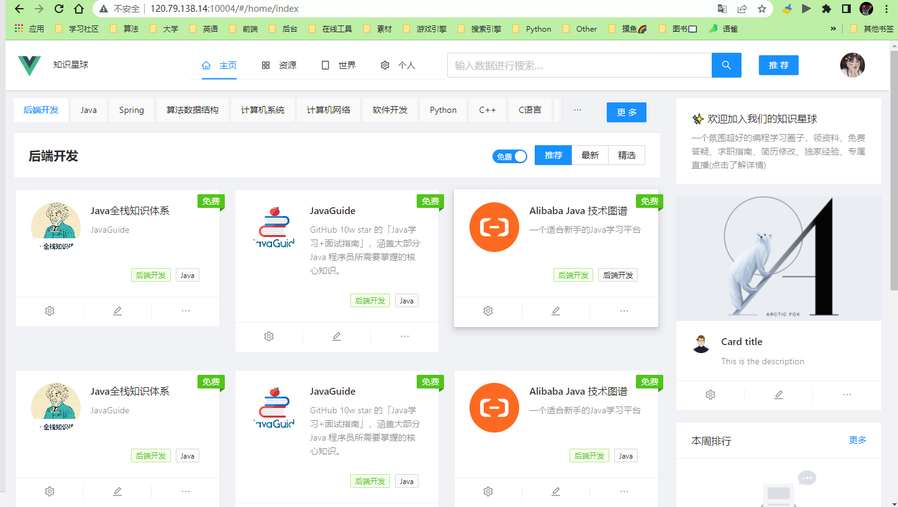The image size is (898, 507).
Task: Open the Arctic Fox card image
Action: click(x=779, y=258)
